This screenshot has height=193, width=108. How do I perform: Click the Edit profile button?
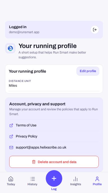[88, 71]
